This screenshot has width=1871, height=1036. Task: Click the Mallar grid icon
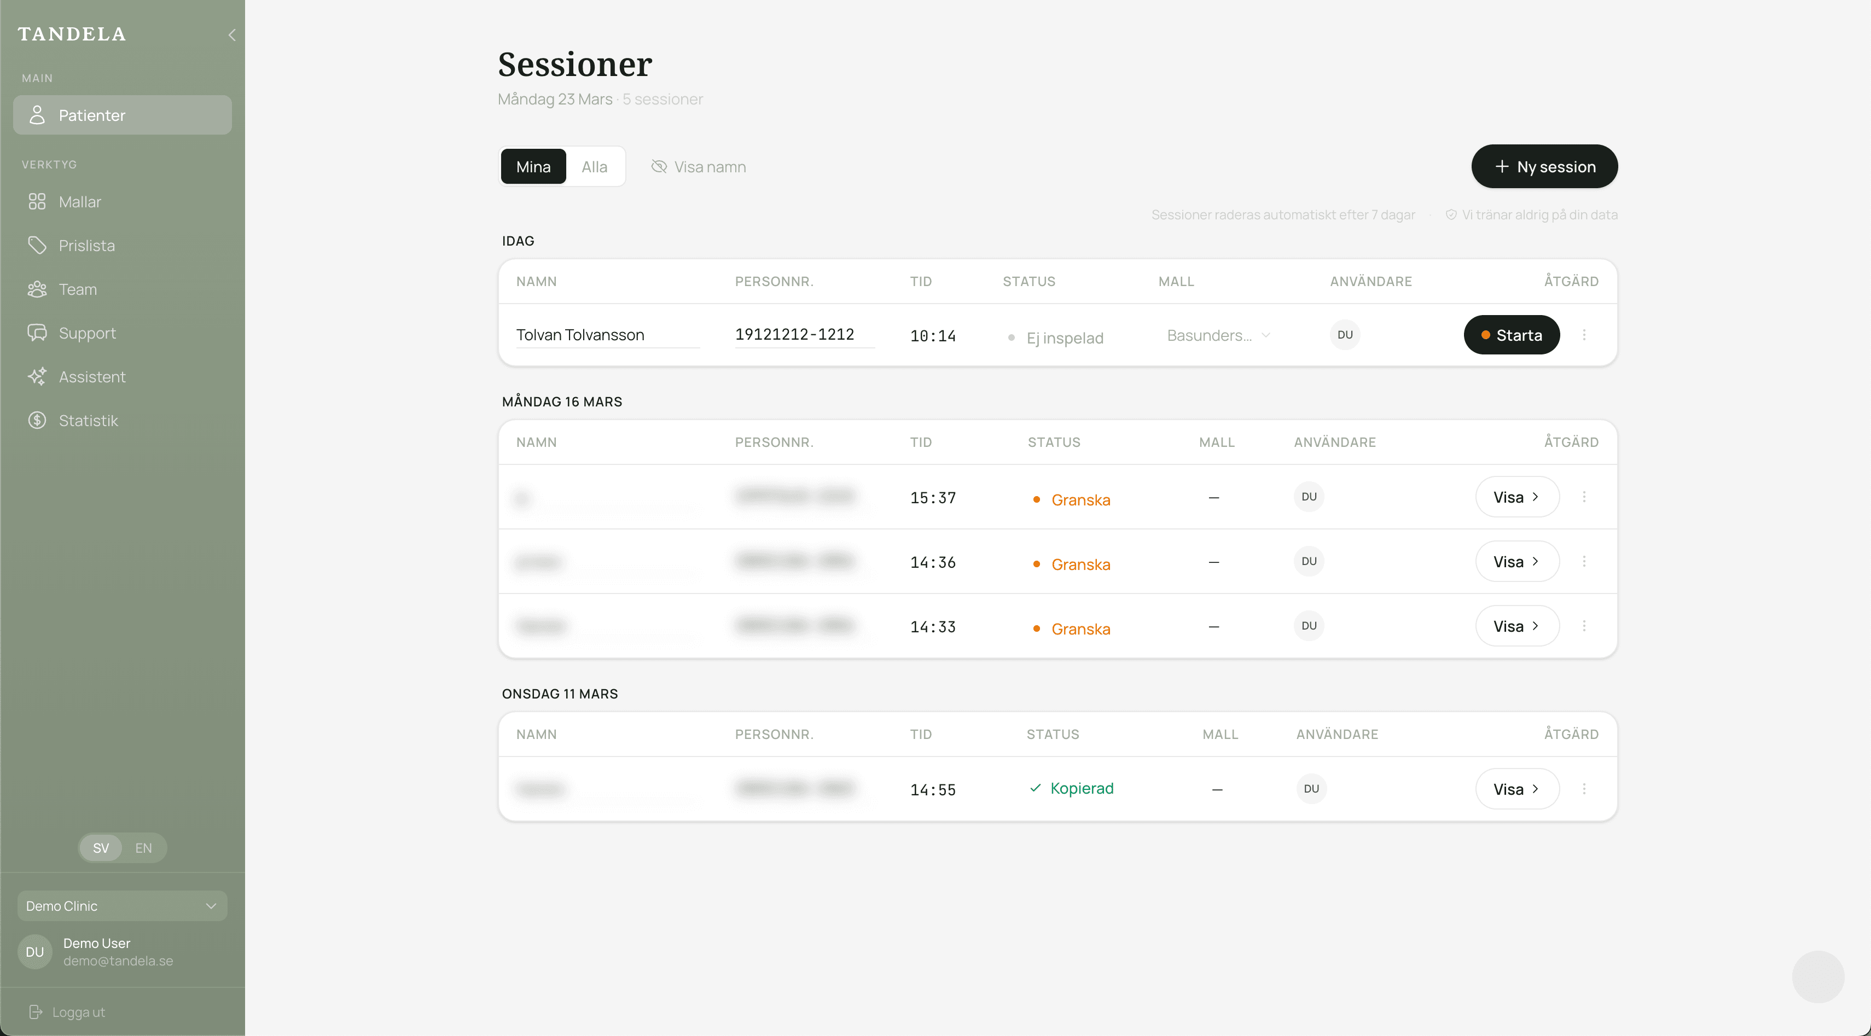pos(37,202)
